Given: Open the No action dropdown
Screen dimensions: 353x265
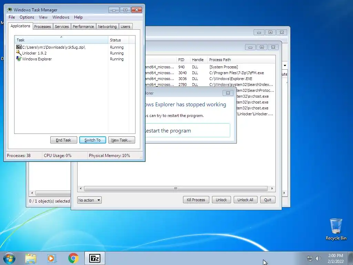Looking at the screenshot, I should coord(89,200).
